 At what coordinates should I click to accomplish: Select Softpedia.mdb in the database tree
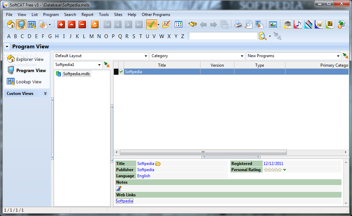[76, 74]
